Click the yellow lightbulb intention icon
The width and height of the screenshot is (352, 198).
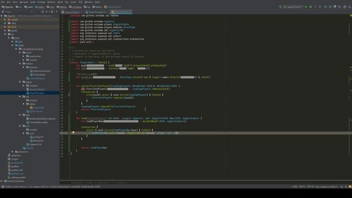tap(73, 133)
